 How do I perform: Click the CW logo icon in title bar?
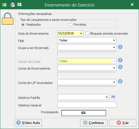click(x=5, y=5)
